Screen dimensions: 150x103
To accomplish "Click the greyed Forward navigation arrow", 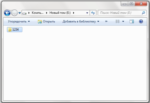I will (x=14, y=13).
